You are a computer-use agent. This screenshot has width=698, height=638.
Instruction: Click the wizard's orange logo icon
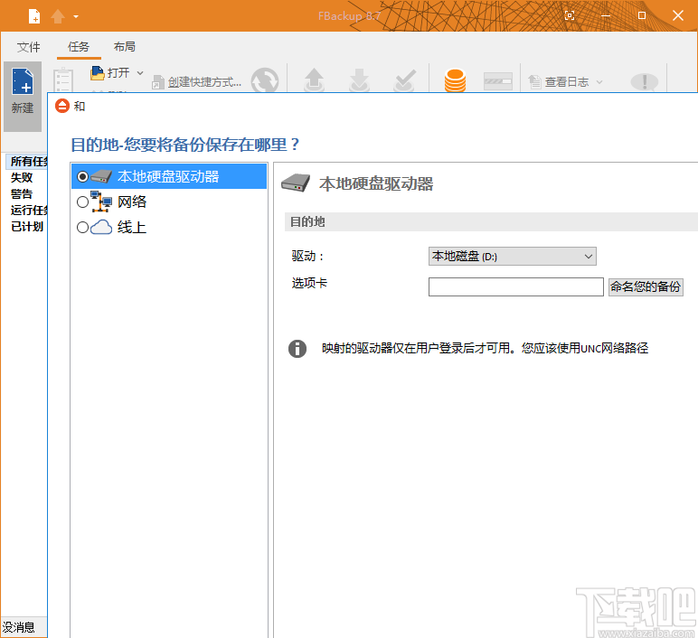coord(62,106)
